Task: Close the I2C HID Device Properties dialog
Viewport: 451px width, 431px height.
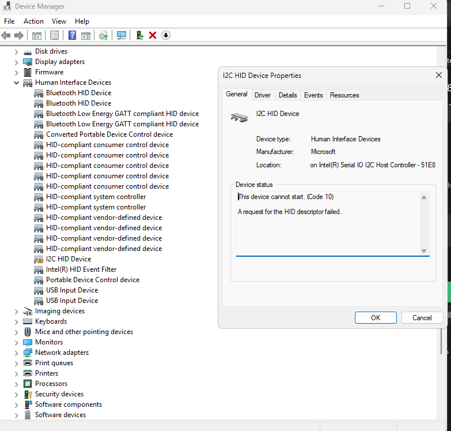Action: coord(439,75)
